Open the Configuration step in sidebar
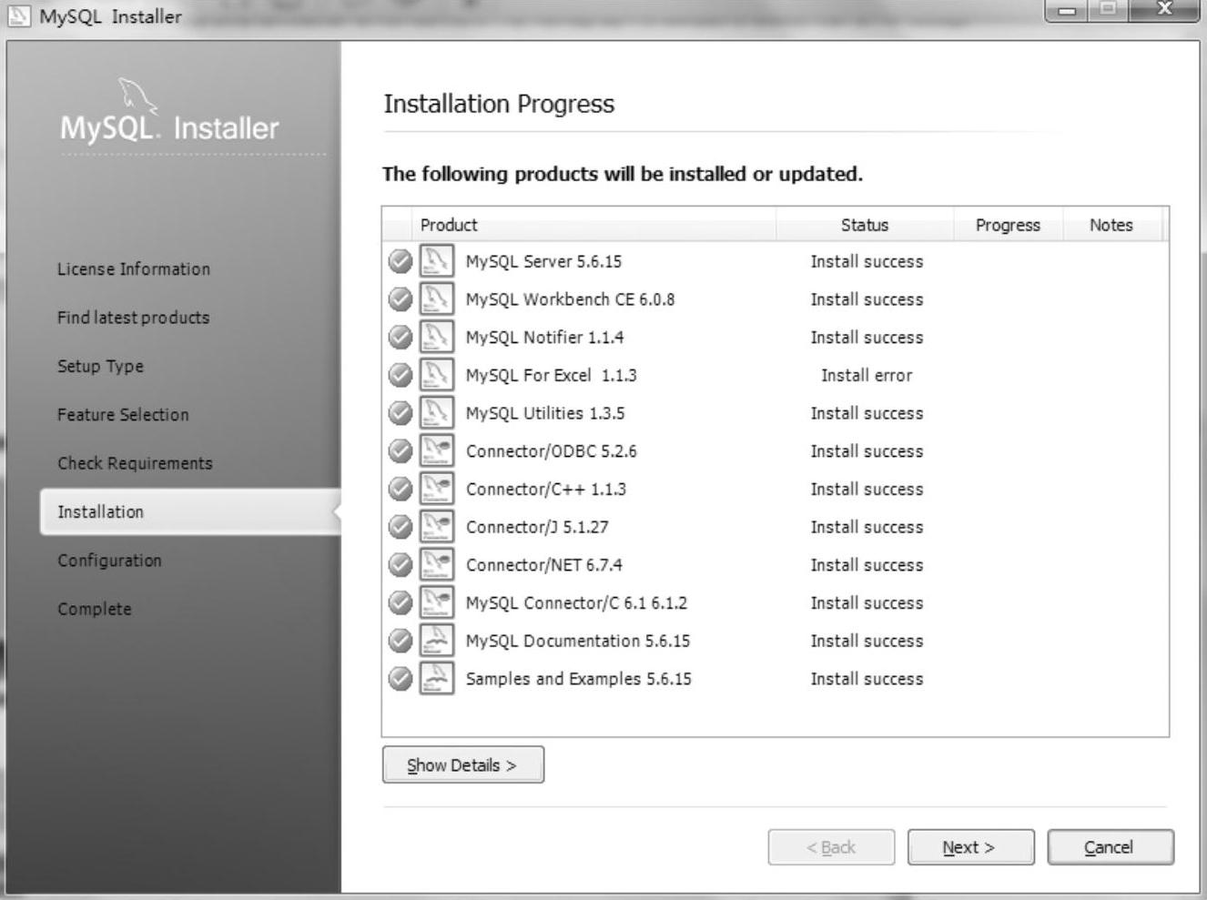This screenshot has height=900, width=1207. [109, 561]
